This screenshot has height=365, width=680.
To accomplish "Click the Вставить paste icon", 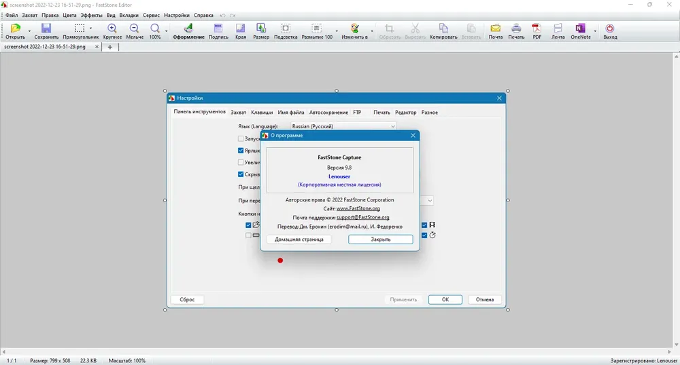I will point(471,28).
